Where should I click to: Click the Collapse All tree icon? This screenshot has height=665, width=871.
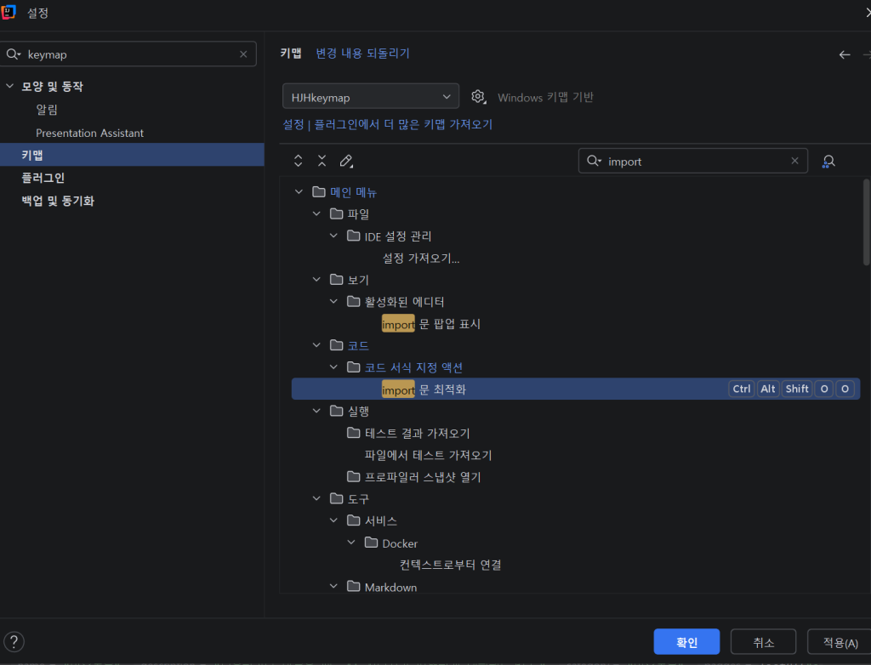(322, 161)
